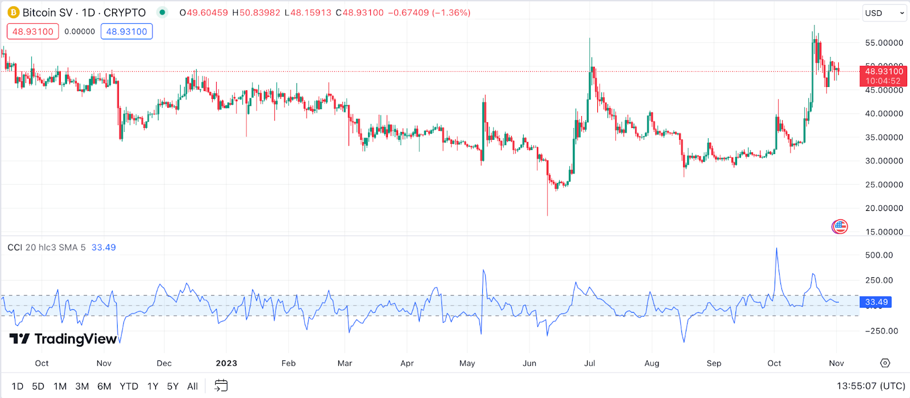Click the Feb label on time axis
Viewport: 910px width, 398px height.
point(288,363)
